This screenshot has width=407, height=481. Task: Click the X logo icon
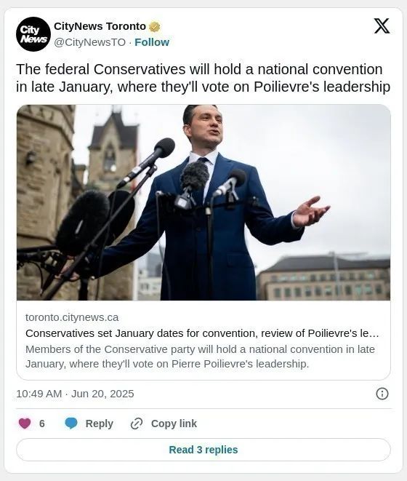click(x=382, y=26)
